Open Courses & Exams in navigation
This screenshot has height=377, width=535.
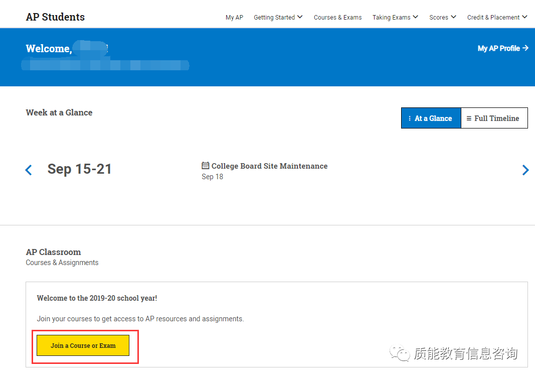[x=338, y=18]
